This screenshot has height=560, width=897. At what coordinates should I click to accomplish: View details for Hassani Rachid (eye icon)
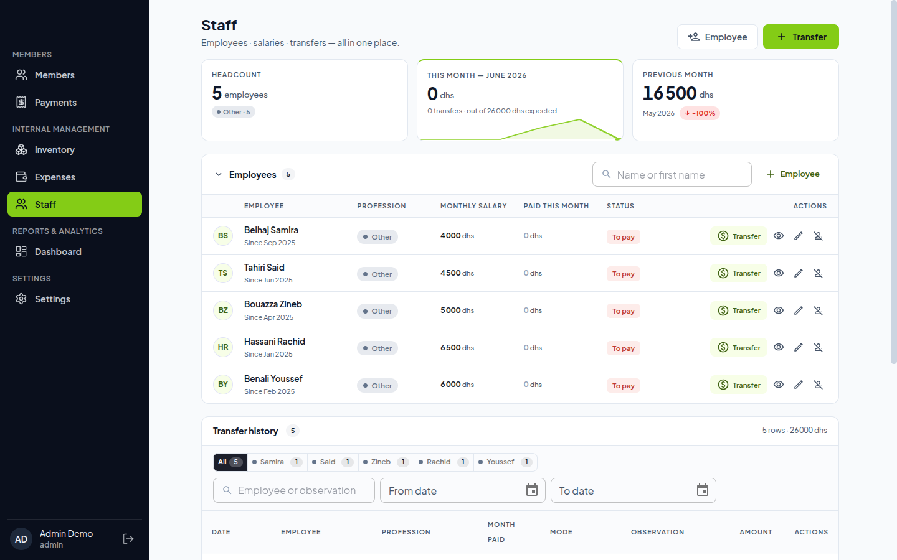[x=779, y=347]
